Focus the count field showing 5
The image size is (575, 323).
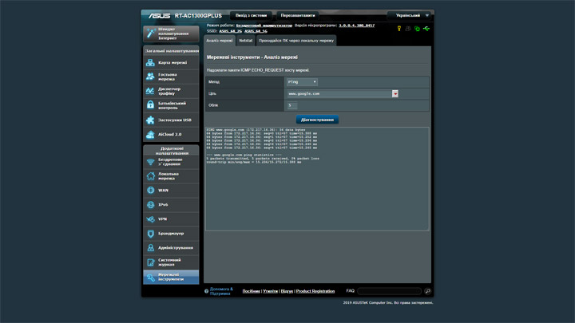[292, 105]
